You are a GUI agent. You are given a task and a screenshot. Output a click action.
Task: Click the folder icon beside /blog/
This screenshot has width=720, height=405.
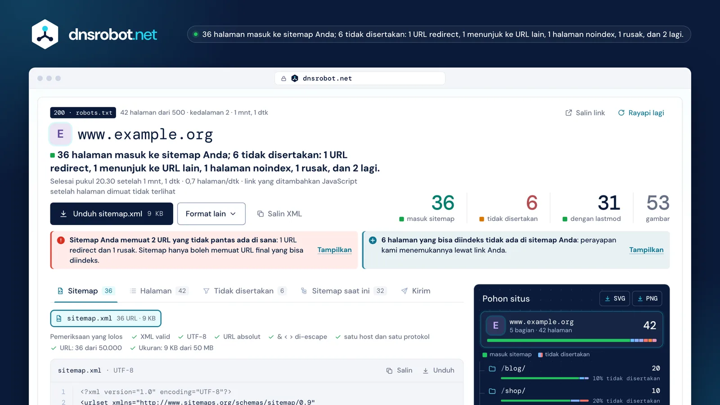coord(492,369)
